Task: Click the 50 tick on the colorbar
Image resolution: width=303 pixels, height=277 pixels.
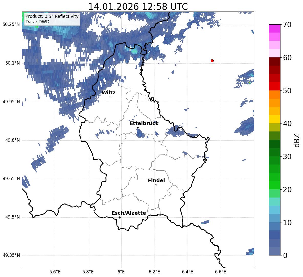Action: [x=287, y=91]
